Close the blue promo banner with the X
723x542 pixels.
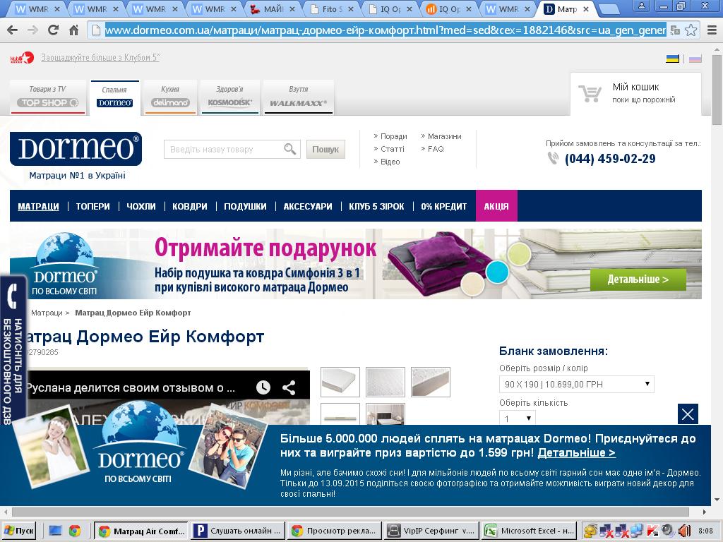tap(688, 414)
